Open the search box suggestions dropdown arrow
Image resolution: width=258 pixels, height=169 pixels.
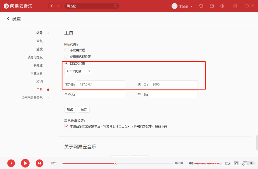tap(115, 6)
